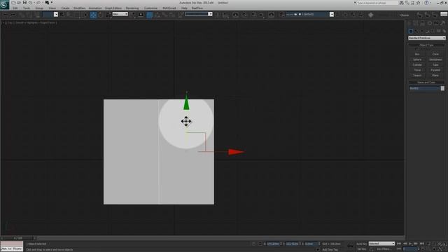
Task: Open the Modifiers menu
Action: tap(79, 8)
